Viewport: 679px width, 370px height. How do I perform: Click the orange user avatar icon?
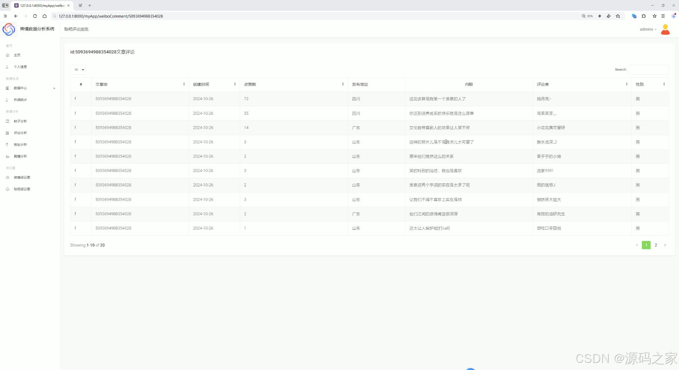pos(665,29)
